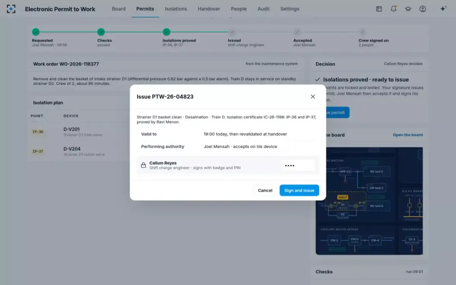
Task: Open the layout panel icon
Action: coord(379,9)
